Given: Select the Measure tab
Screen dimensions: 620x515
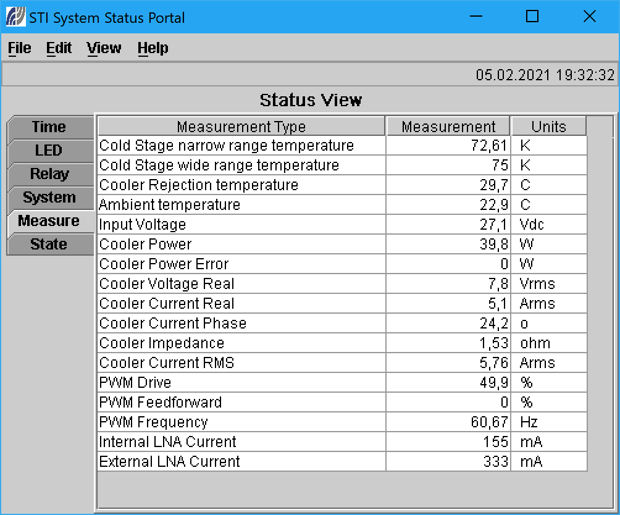Looking at the screenshot, I should pyautogui.click(x=50, y=220).
